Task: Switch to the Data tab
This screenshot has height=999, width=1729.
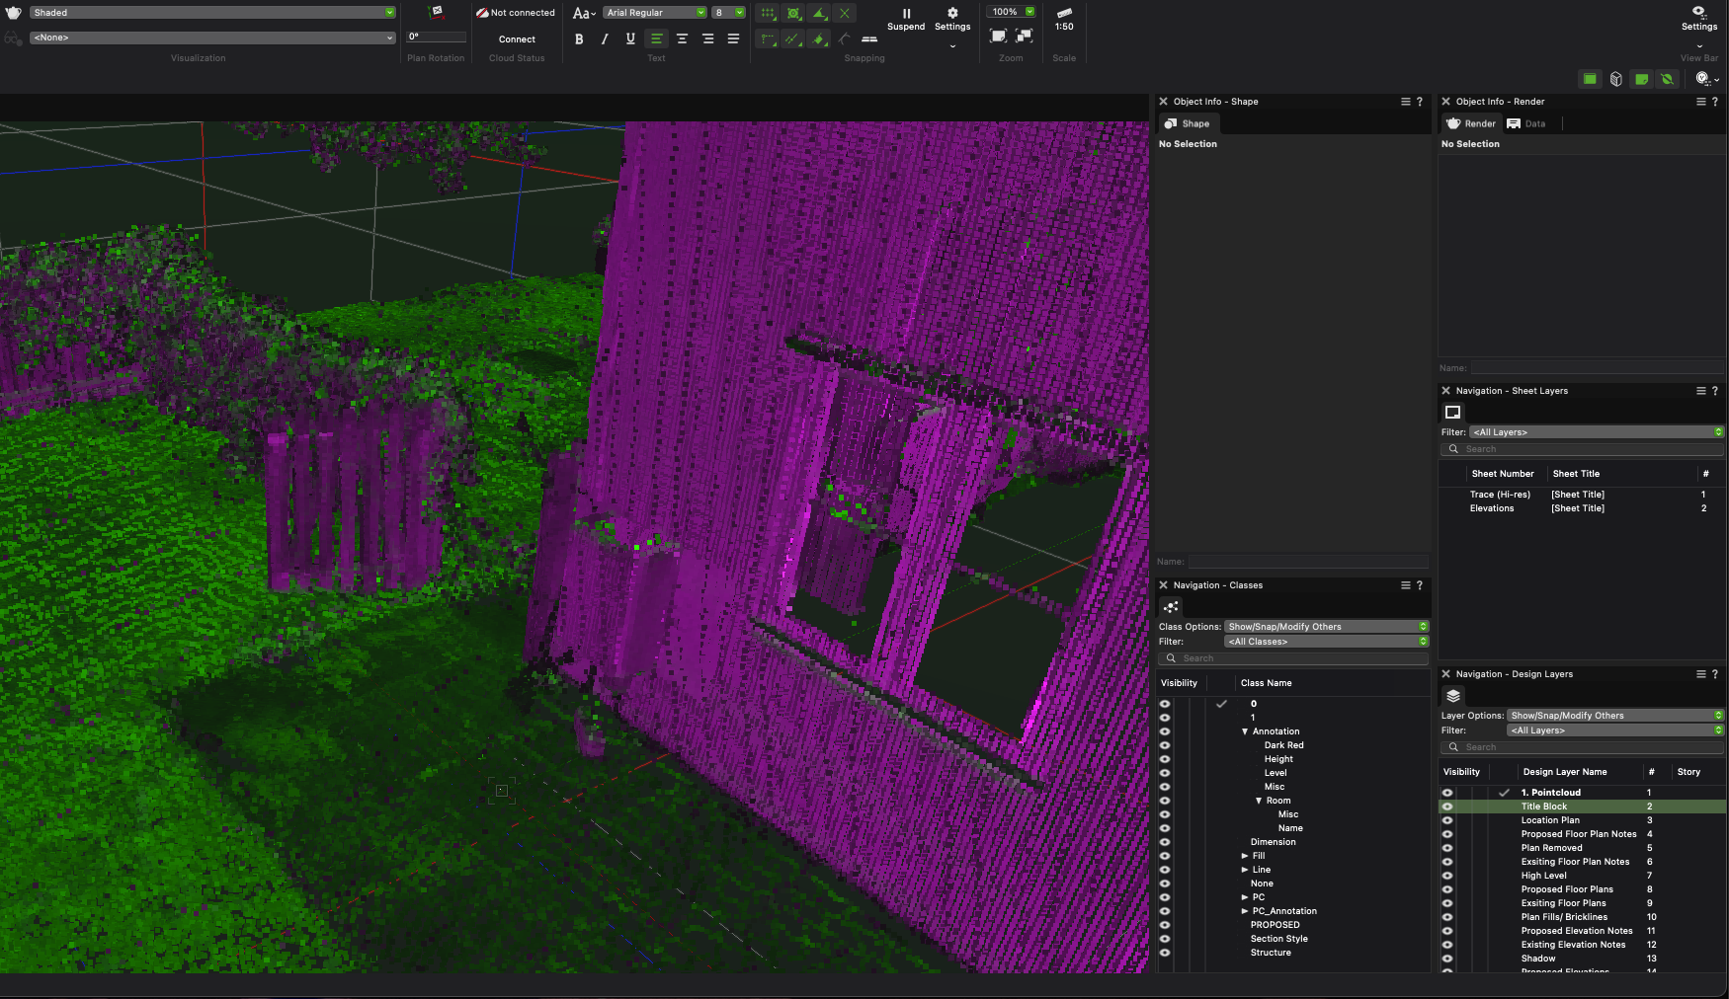Action: click(x=1527, y=124)
